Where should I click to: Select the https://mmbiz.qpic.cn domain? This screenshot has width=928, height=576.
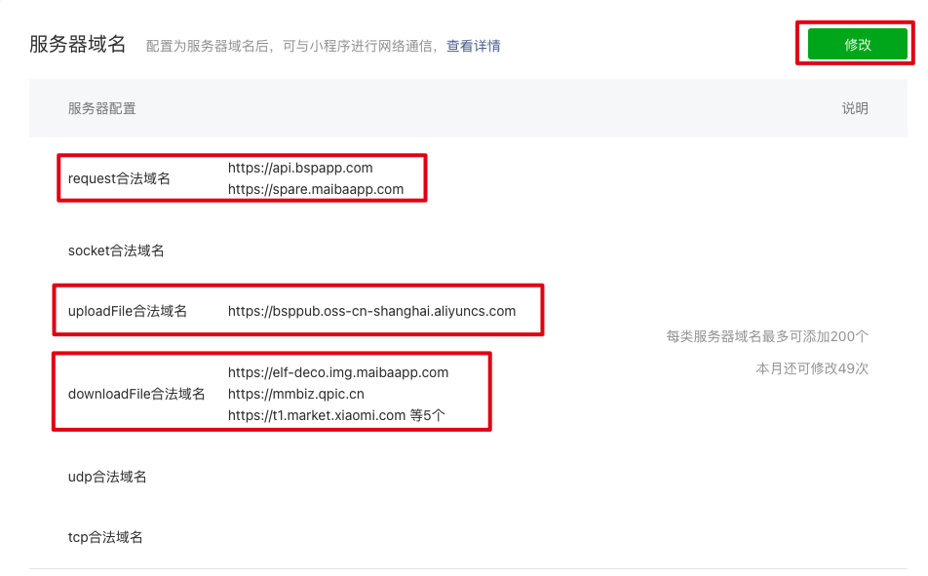[x=296, y=394]
